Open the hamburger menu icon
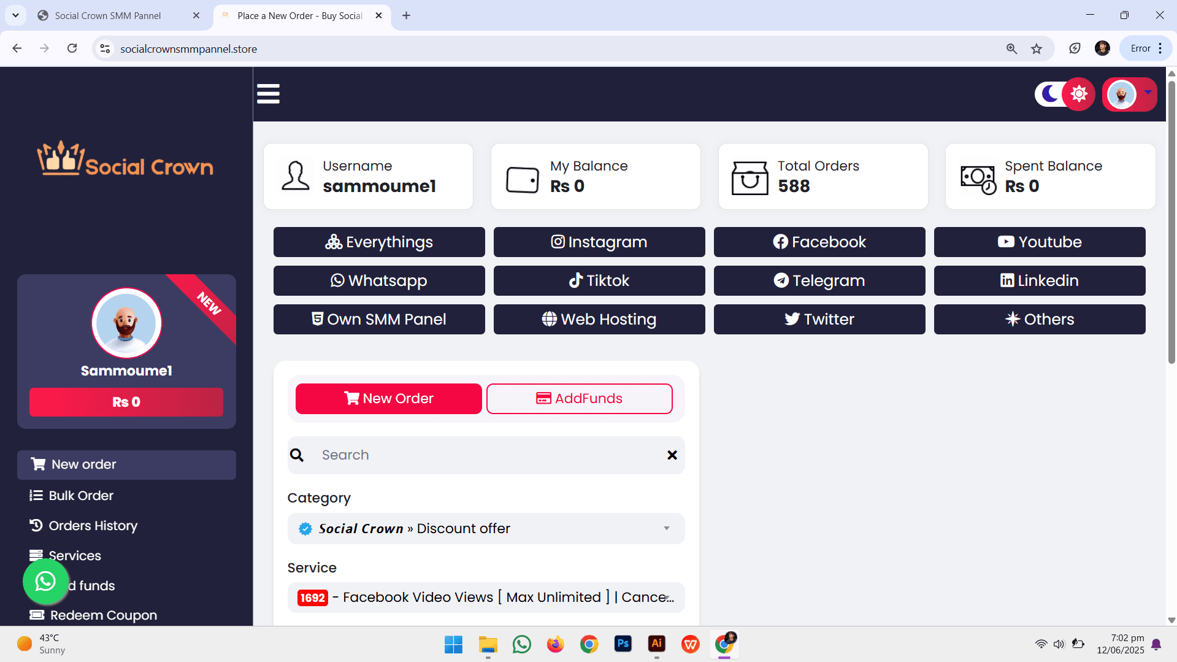The width and height of the screenshot is (1177, 662). tap(268, 94)
